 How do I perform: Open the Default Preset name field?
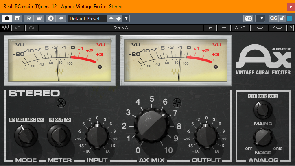tap(87, 18)
